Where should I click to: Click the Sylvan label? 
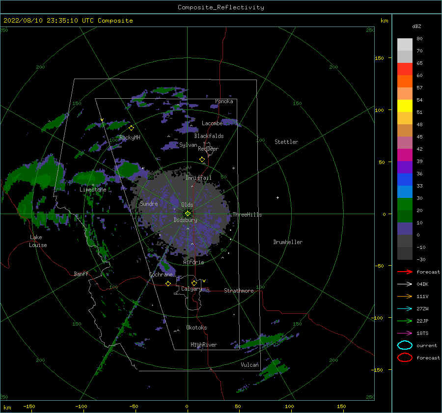(x=188, y=145)
